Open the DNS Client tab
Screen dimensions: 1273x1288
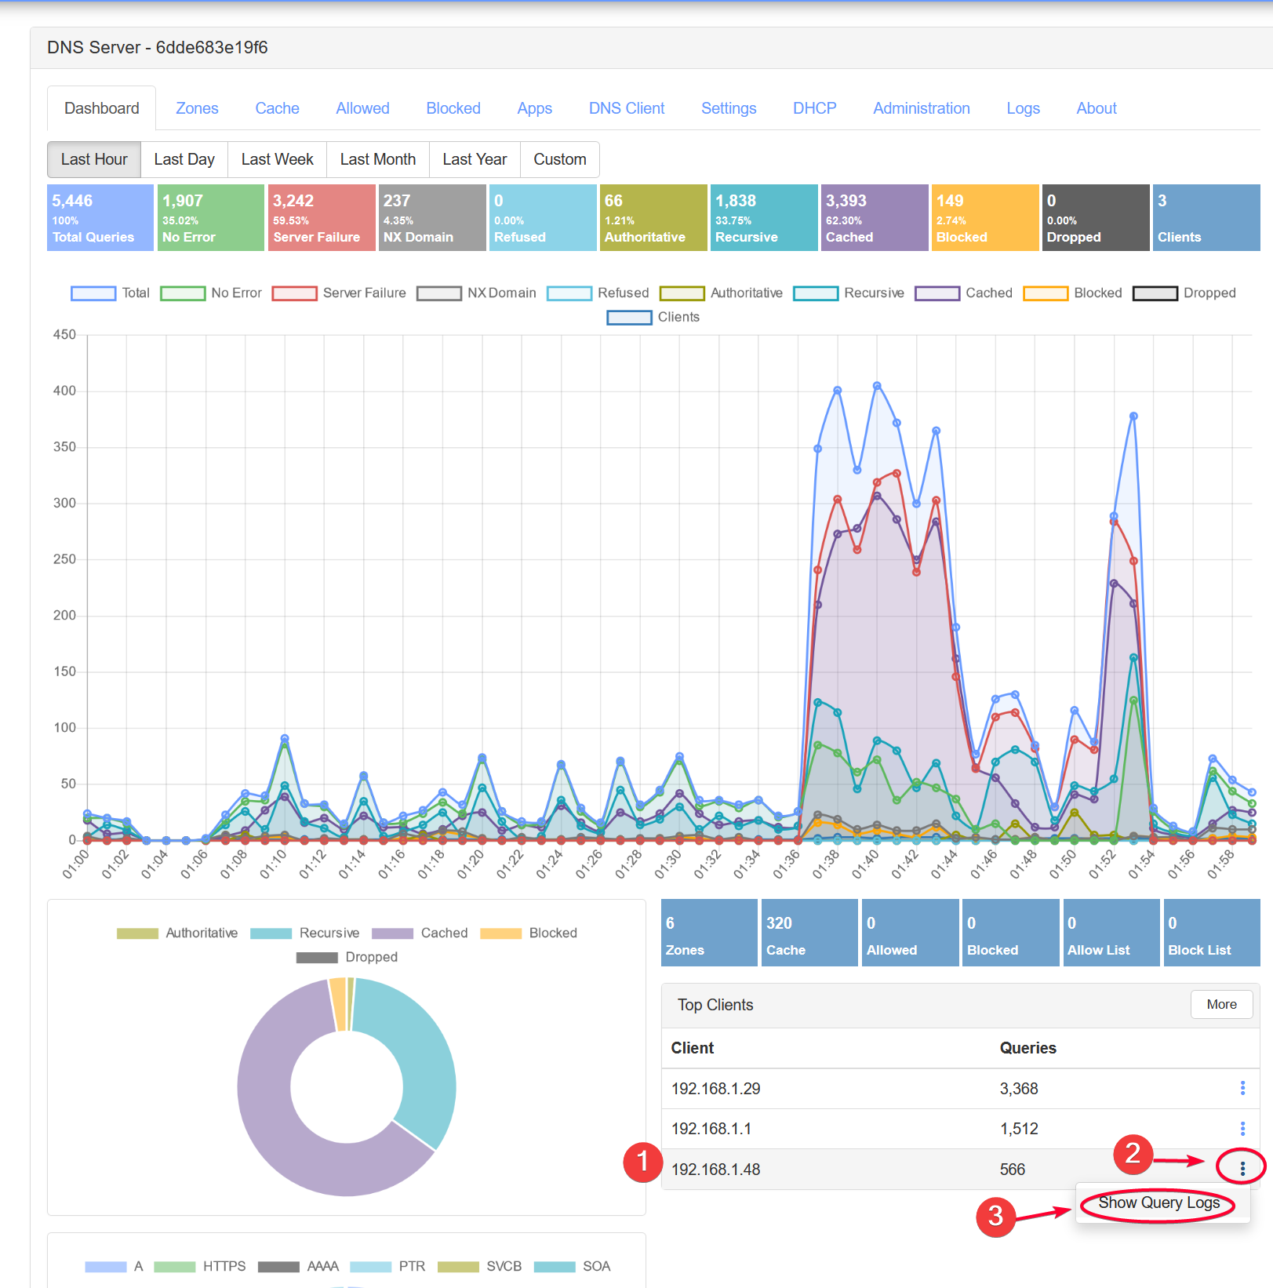pyautogui.click(x=627, y=108)
